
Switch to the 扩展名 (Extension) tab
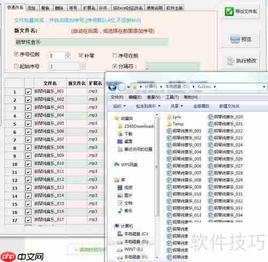89,8
